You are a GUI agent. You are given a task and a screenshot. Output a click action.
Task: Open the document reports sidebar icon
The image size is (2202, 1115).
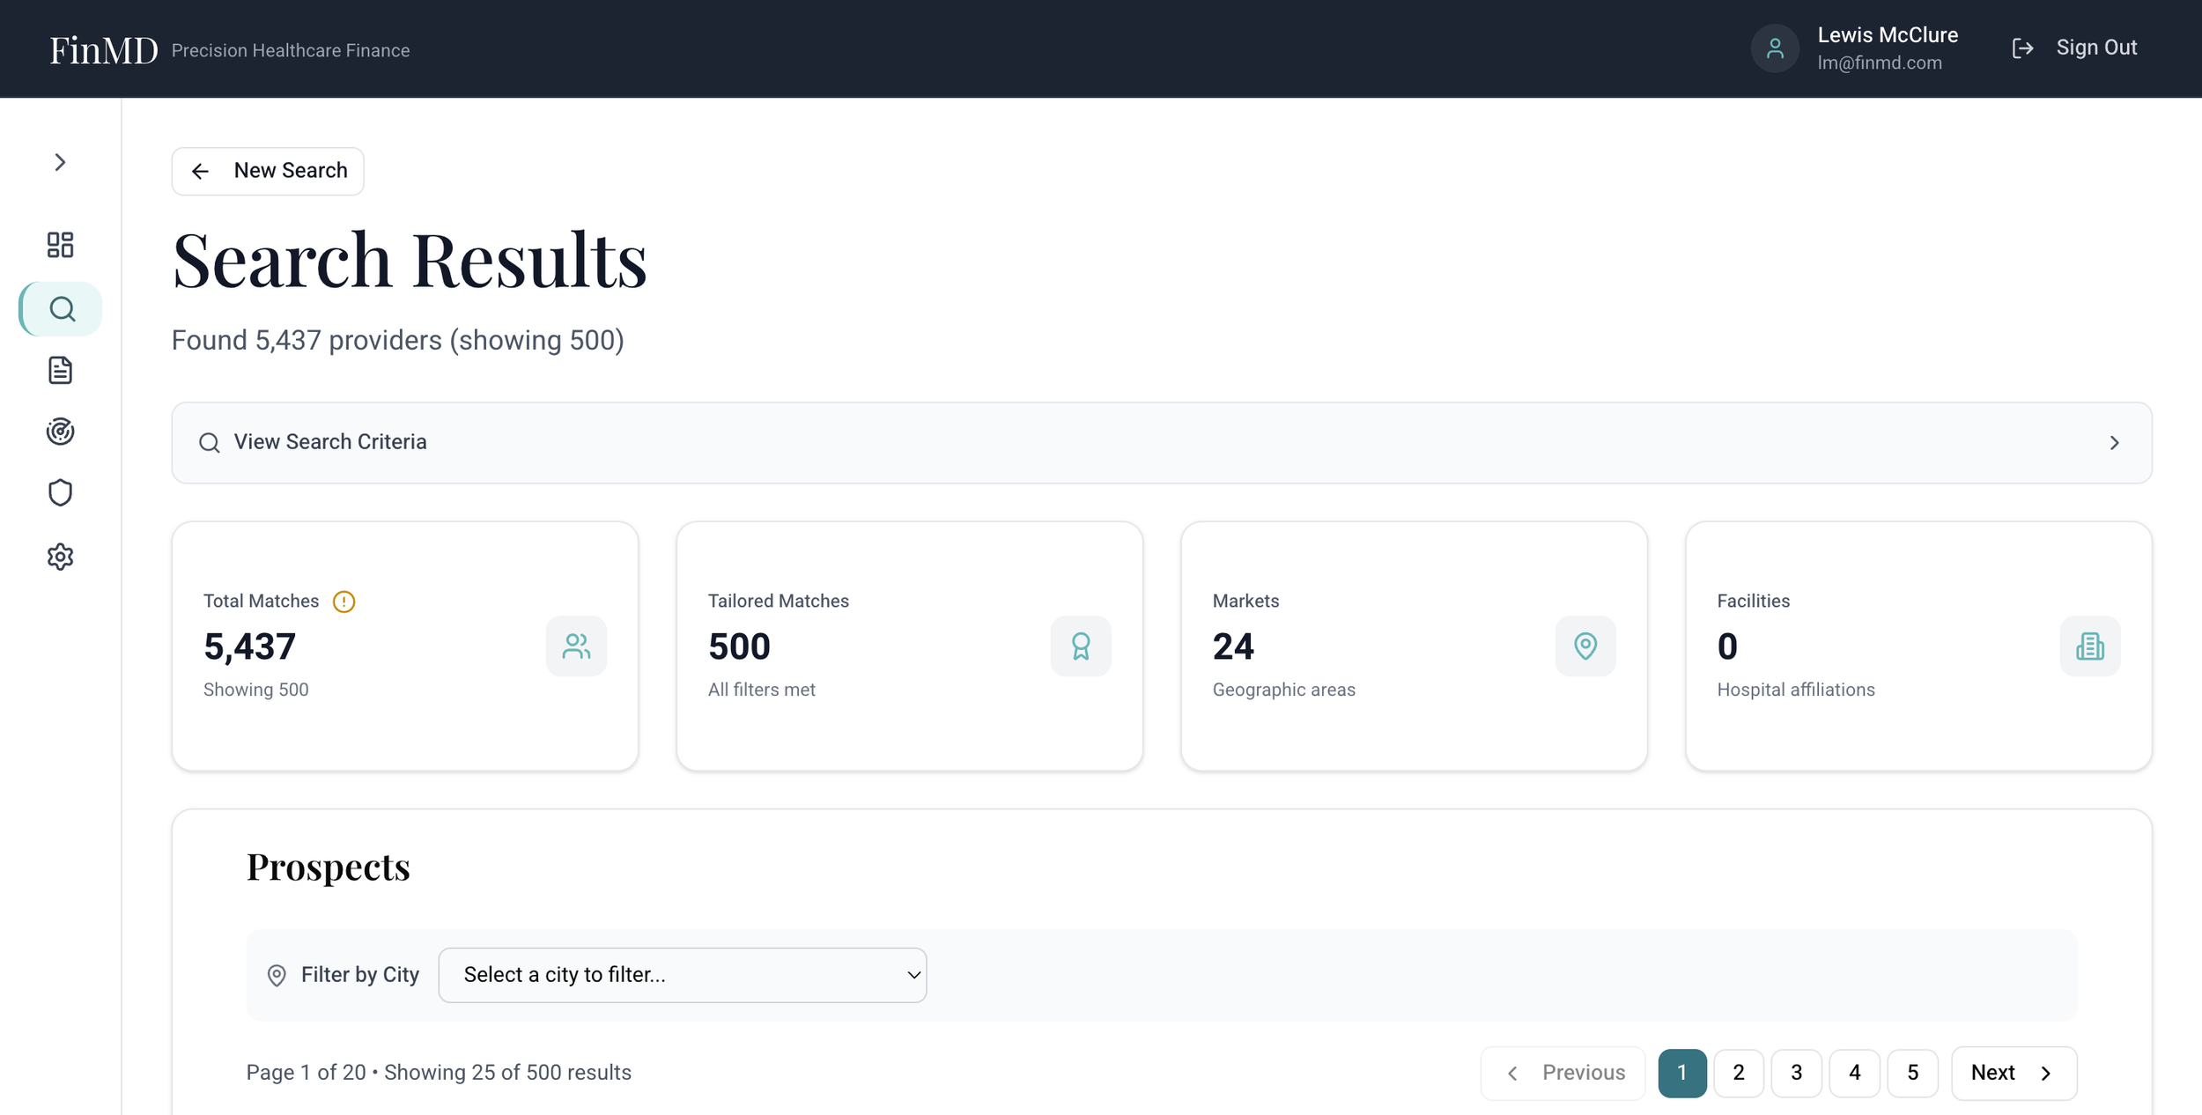coord(60,371)
